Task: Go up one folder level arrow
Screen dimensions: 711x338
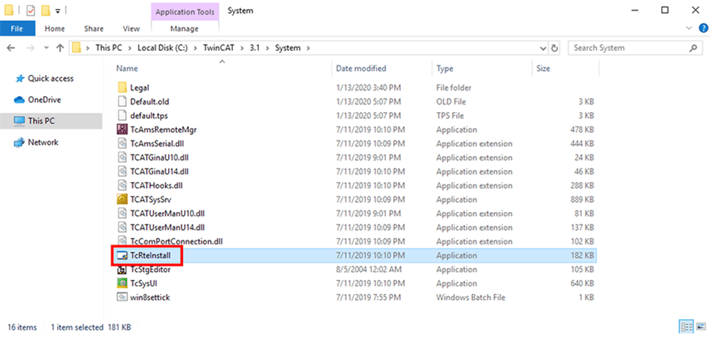Action: (60, 48)
